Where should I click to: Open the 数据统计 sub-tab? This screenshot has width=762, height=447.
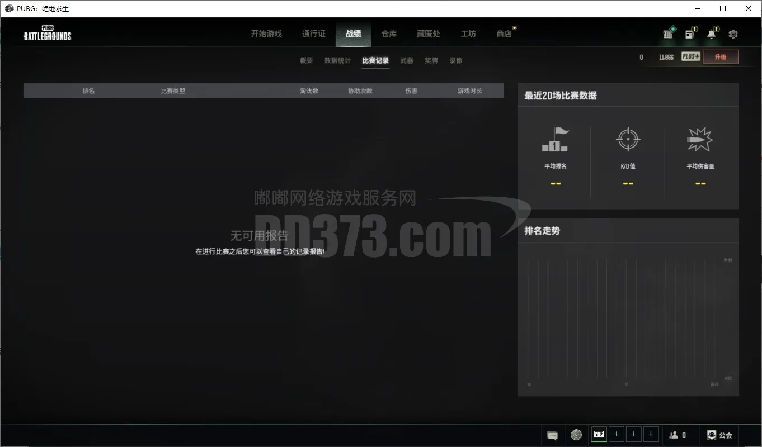click(x=337, y=60)
